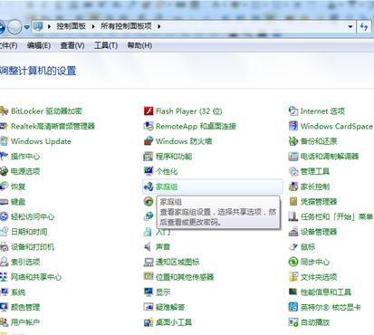Open the 颜色管理 link
Image resolution: width=374 pixels, height=335 pixels.
[x=25, y=307]
